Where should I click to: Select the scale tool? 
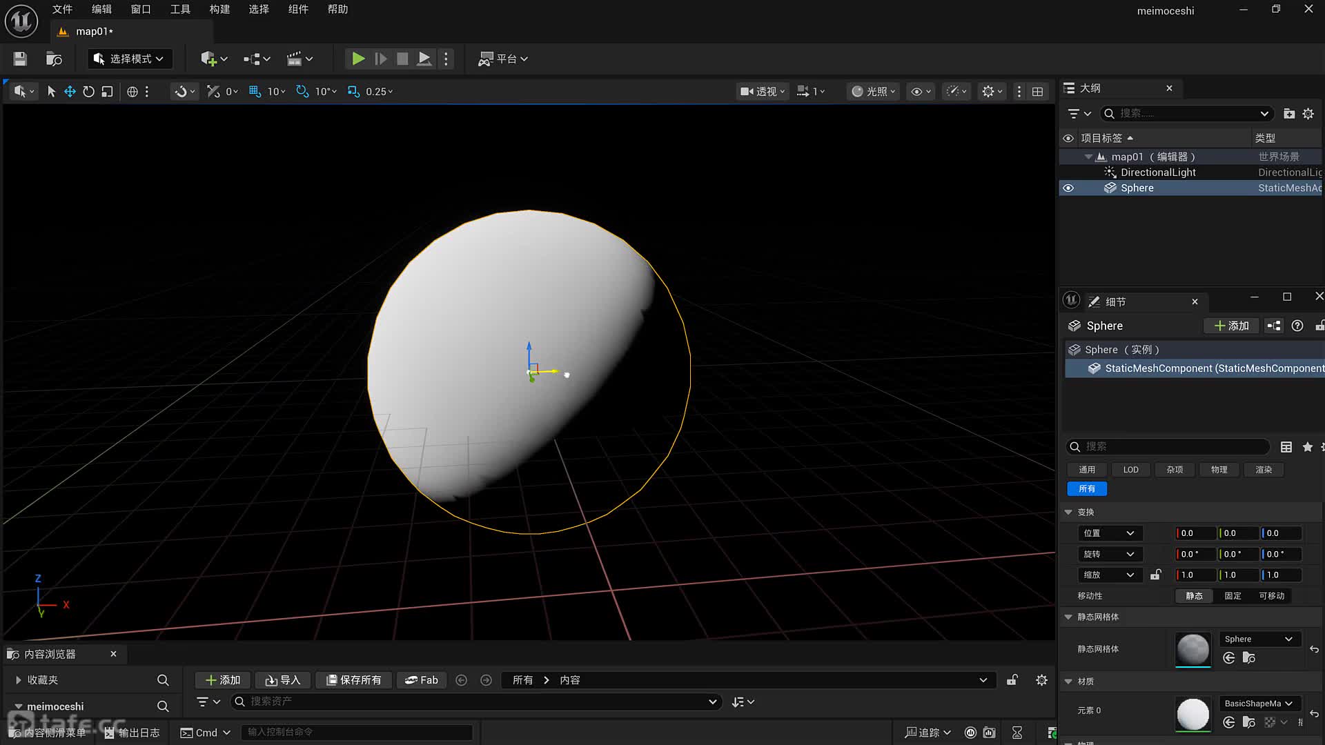point(107,91)
